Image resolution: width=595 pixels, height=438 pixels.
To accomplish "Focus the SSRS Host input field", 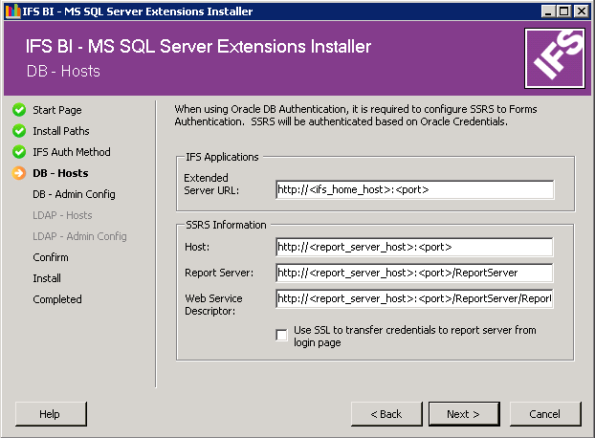I will [x=413, y=248].
